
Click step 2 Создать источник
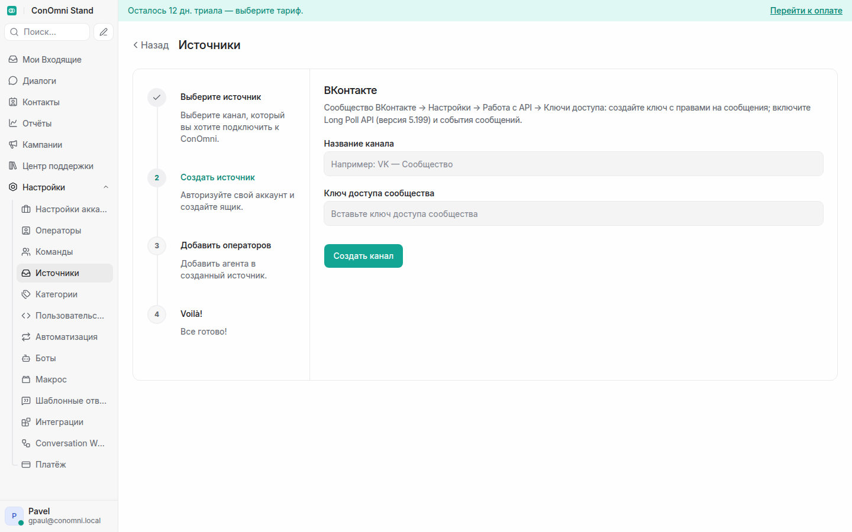tap(218, 177)
